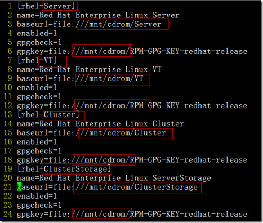Click name line reading Enterprise Linux ServerStorage
This screenshot has height=223, width=263.
click(x=114, y=178)
